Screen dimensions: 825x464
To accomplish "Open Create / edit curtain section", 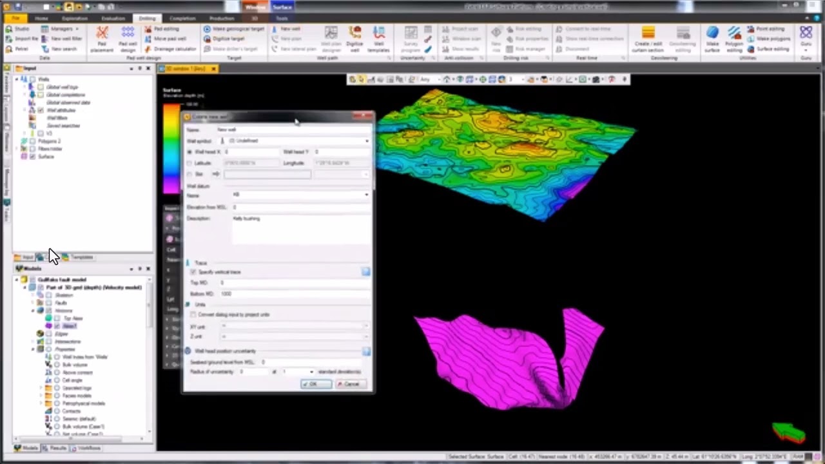I will tap(648, 40).
